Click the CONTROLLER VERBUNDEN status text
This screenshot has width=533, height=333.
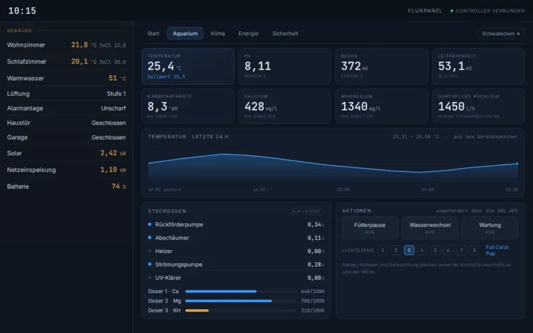(490, 11)
